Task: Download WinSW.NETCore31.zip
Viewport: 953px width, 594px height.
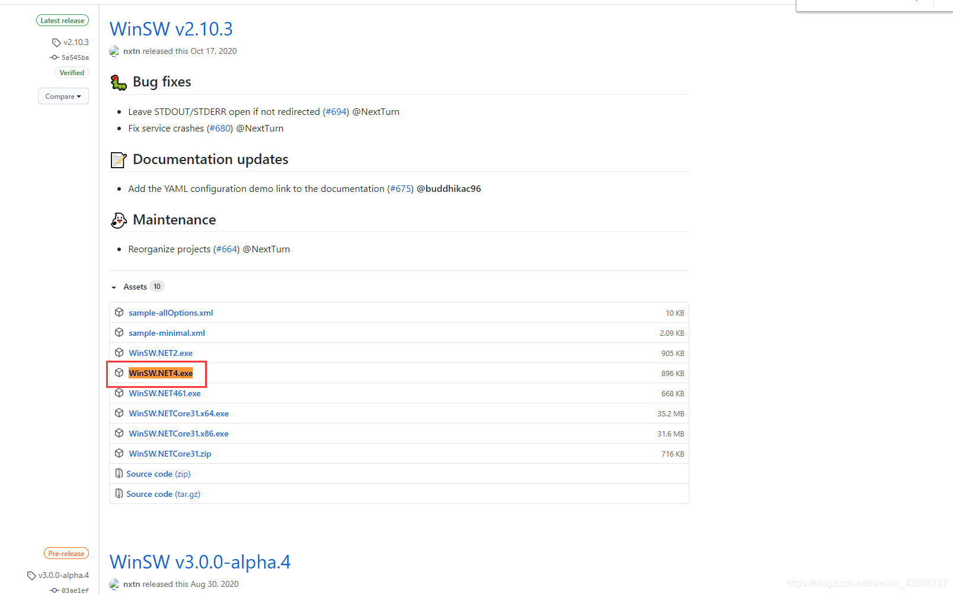Action: (x=170, y=454)
